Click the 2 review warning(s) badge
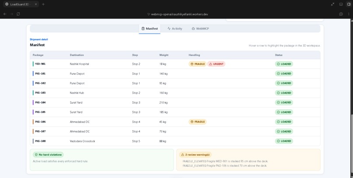 pyautogui.click(x=195, y=155)
